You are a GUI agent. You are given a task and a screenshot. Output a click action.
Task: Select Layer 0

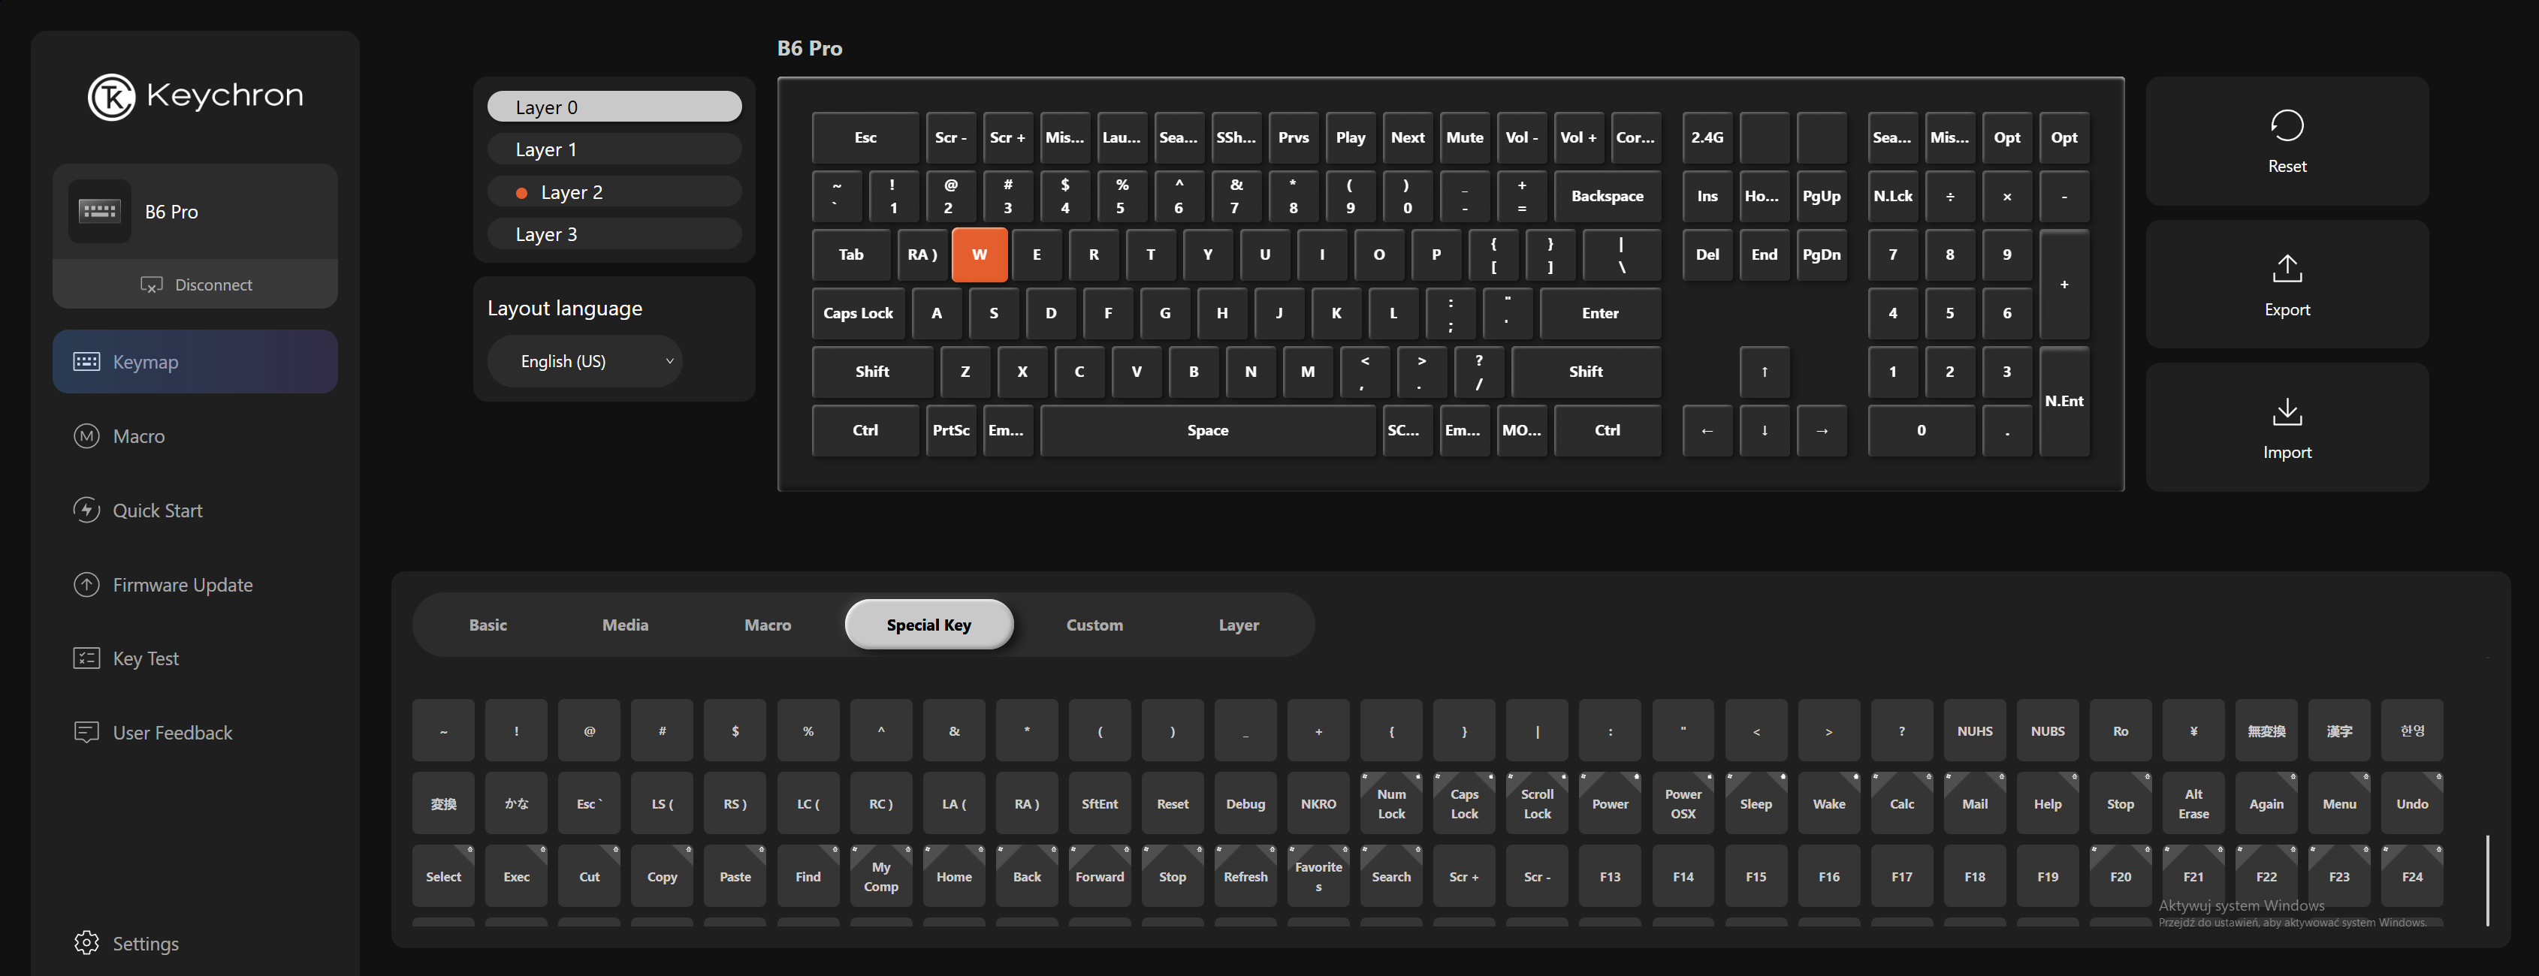tap(614, 107)
